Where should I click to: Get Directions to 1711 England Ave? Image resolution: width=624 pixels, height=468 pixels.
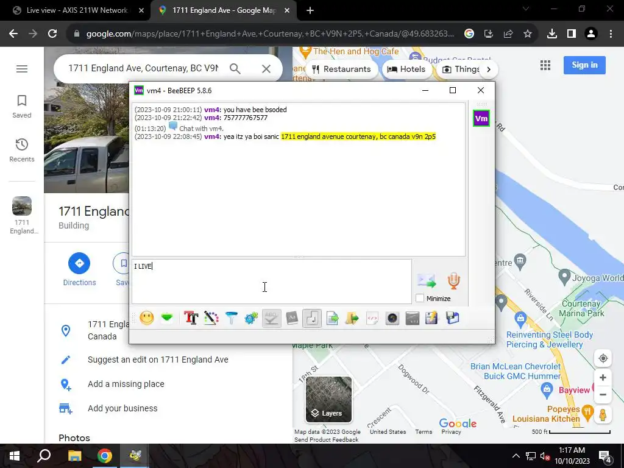(x=79, y=269)
